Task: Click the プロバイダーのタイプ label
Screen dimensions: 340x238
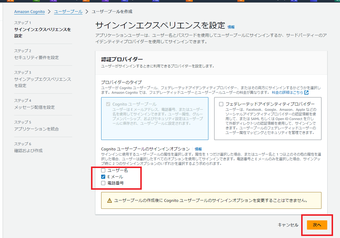Action: (x=121, y=82)
